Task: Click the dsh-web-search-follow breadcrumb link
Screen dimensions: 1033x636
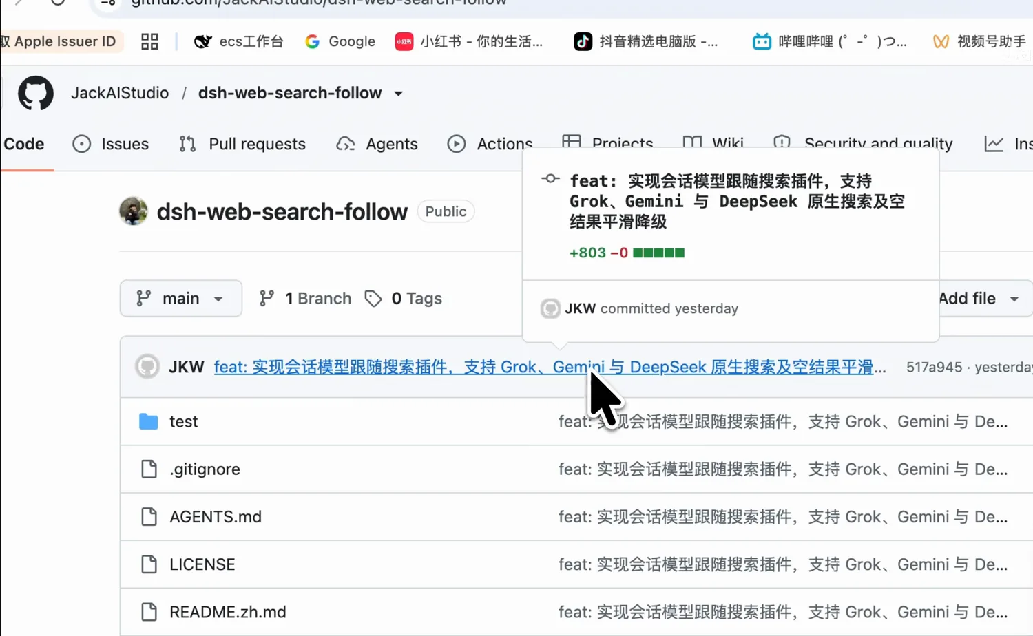Action: 290,93
